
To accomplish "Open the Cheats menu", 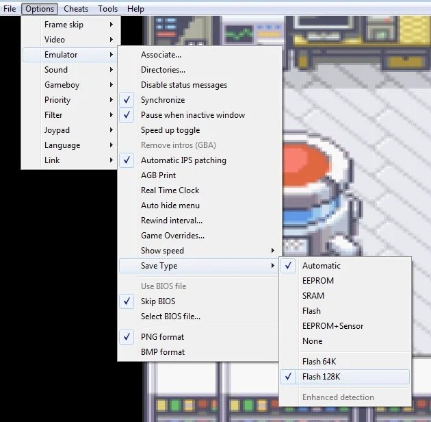I will click(76, 9).
